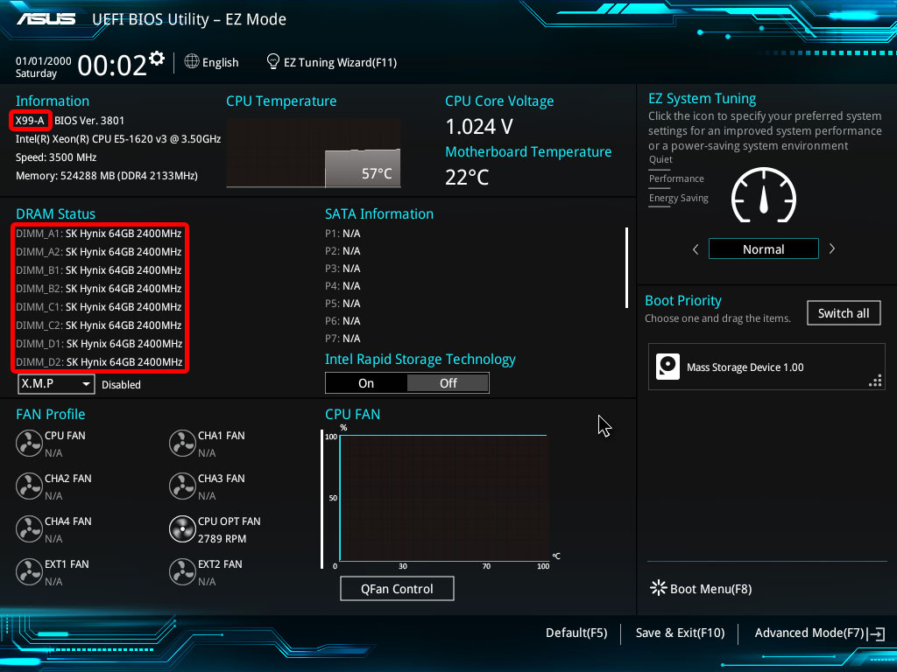897x672 pixels.
Task: Click the CPU temperature graph bar
Action: pyautogui.click(x=363, y=168)
